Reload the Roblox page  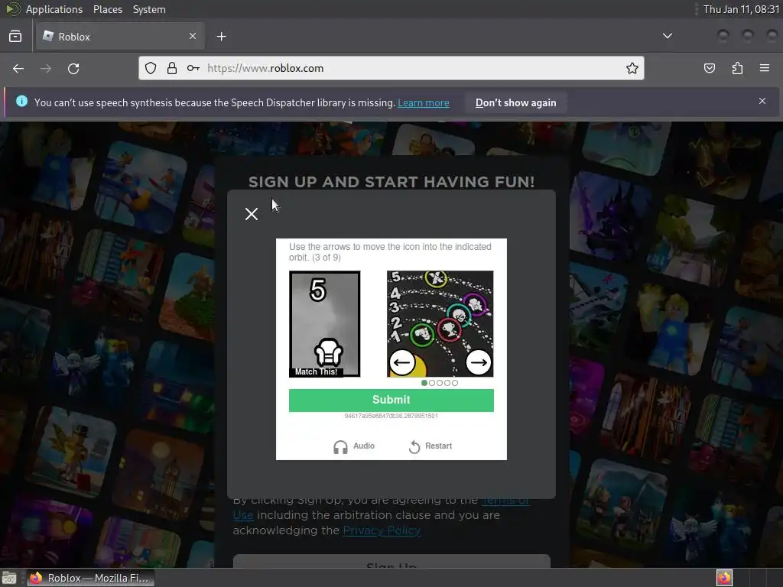coord(73,68)
